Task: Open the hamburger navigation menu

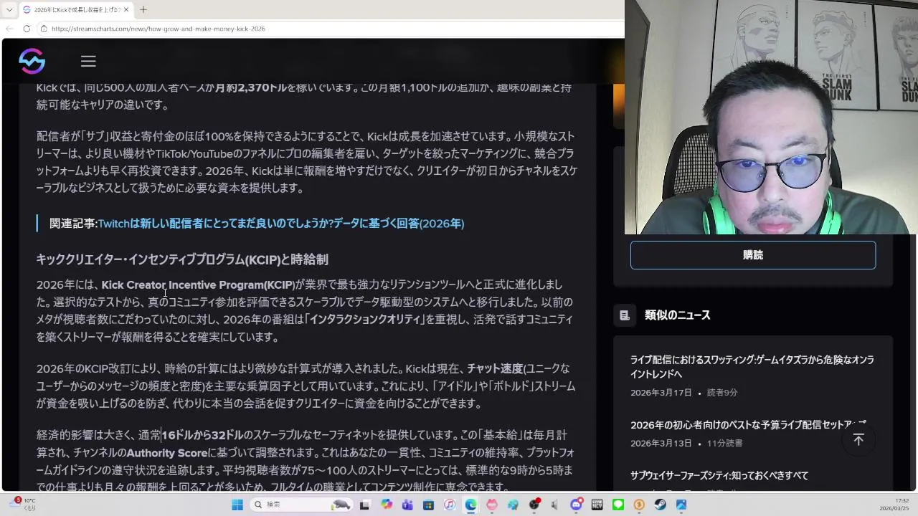Action: tap(88, 62)
